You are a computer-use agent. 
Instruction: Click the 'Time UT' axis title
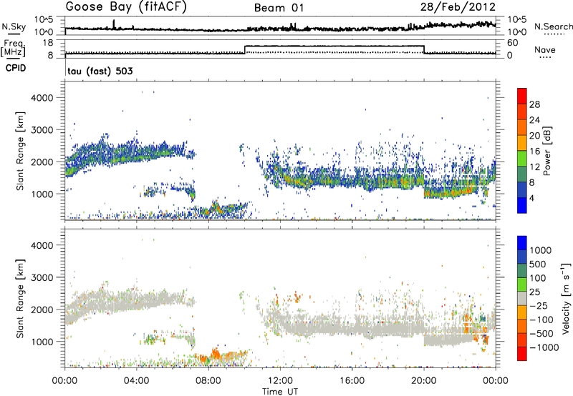[280, 392]
